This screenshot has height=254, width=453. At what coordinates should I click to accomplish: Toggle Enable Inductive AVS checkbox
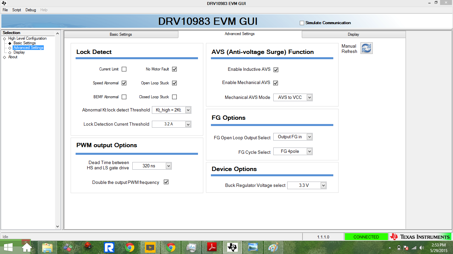pyautogui.click(x=276, y=70)
